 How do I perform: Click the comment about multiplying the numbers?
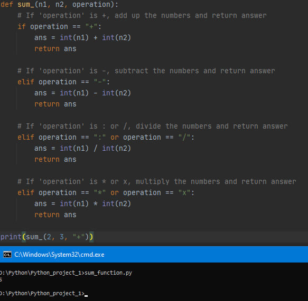click(156, 181)
